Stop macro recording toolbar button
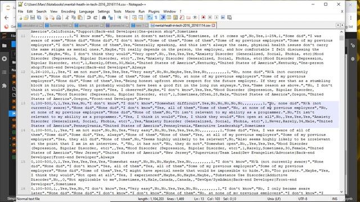This screenshot has height=202, width=360. [x=210, y=17]
